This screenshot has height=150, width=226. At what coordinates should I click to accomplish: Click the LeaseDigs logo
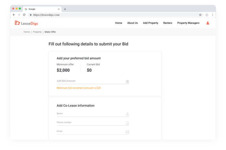(26, 23)
